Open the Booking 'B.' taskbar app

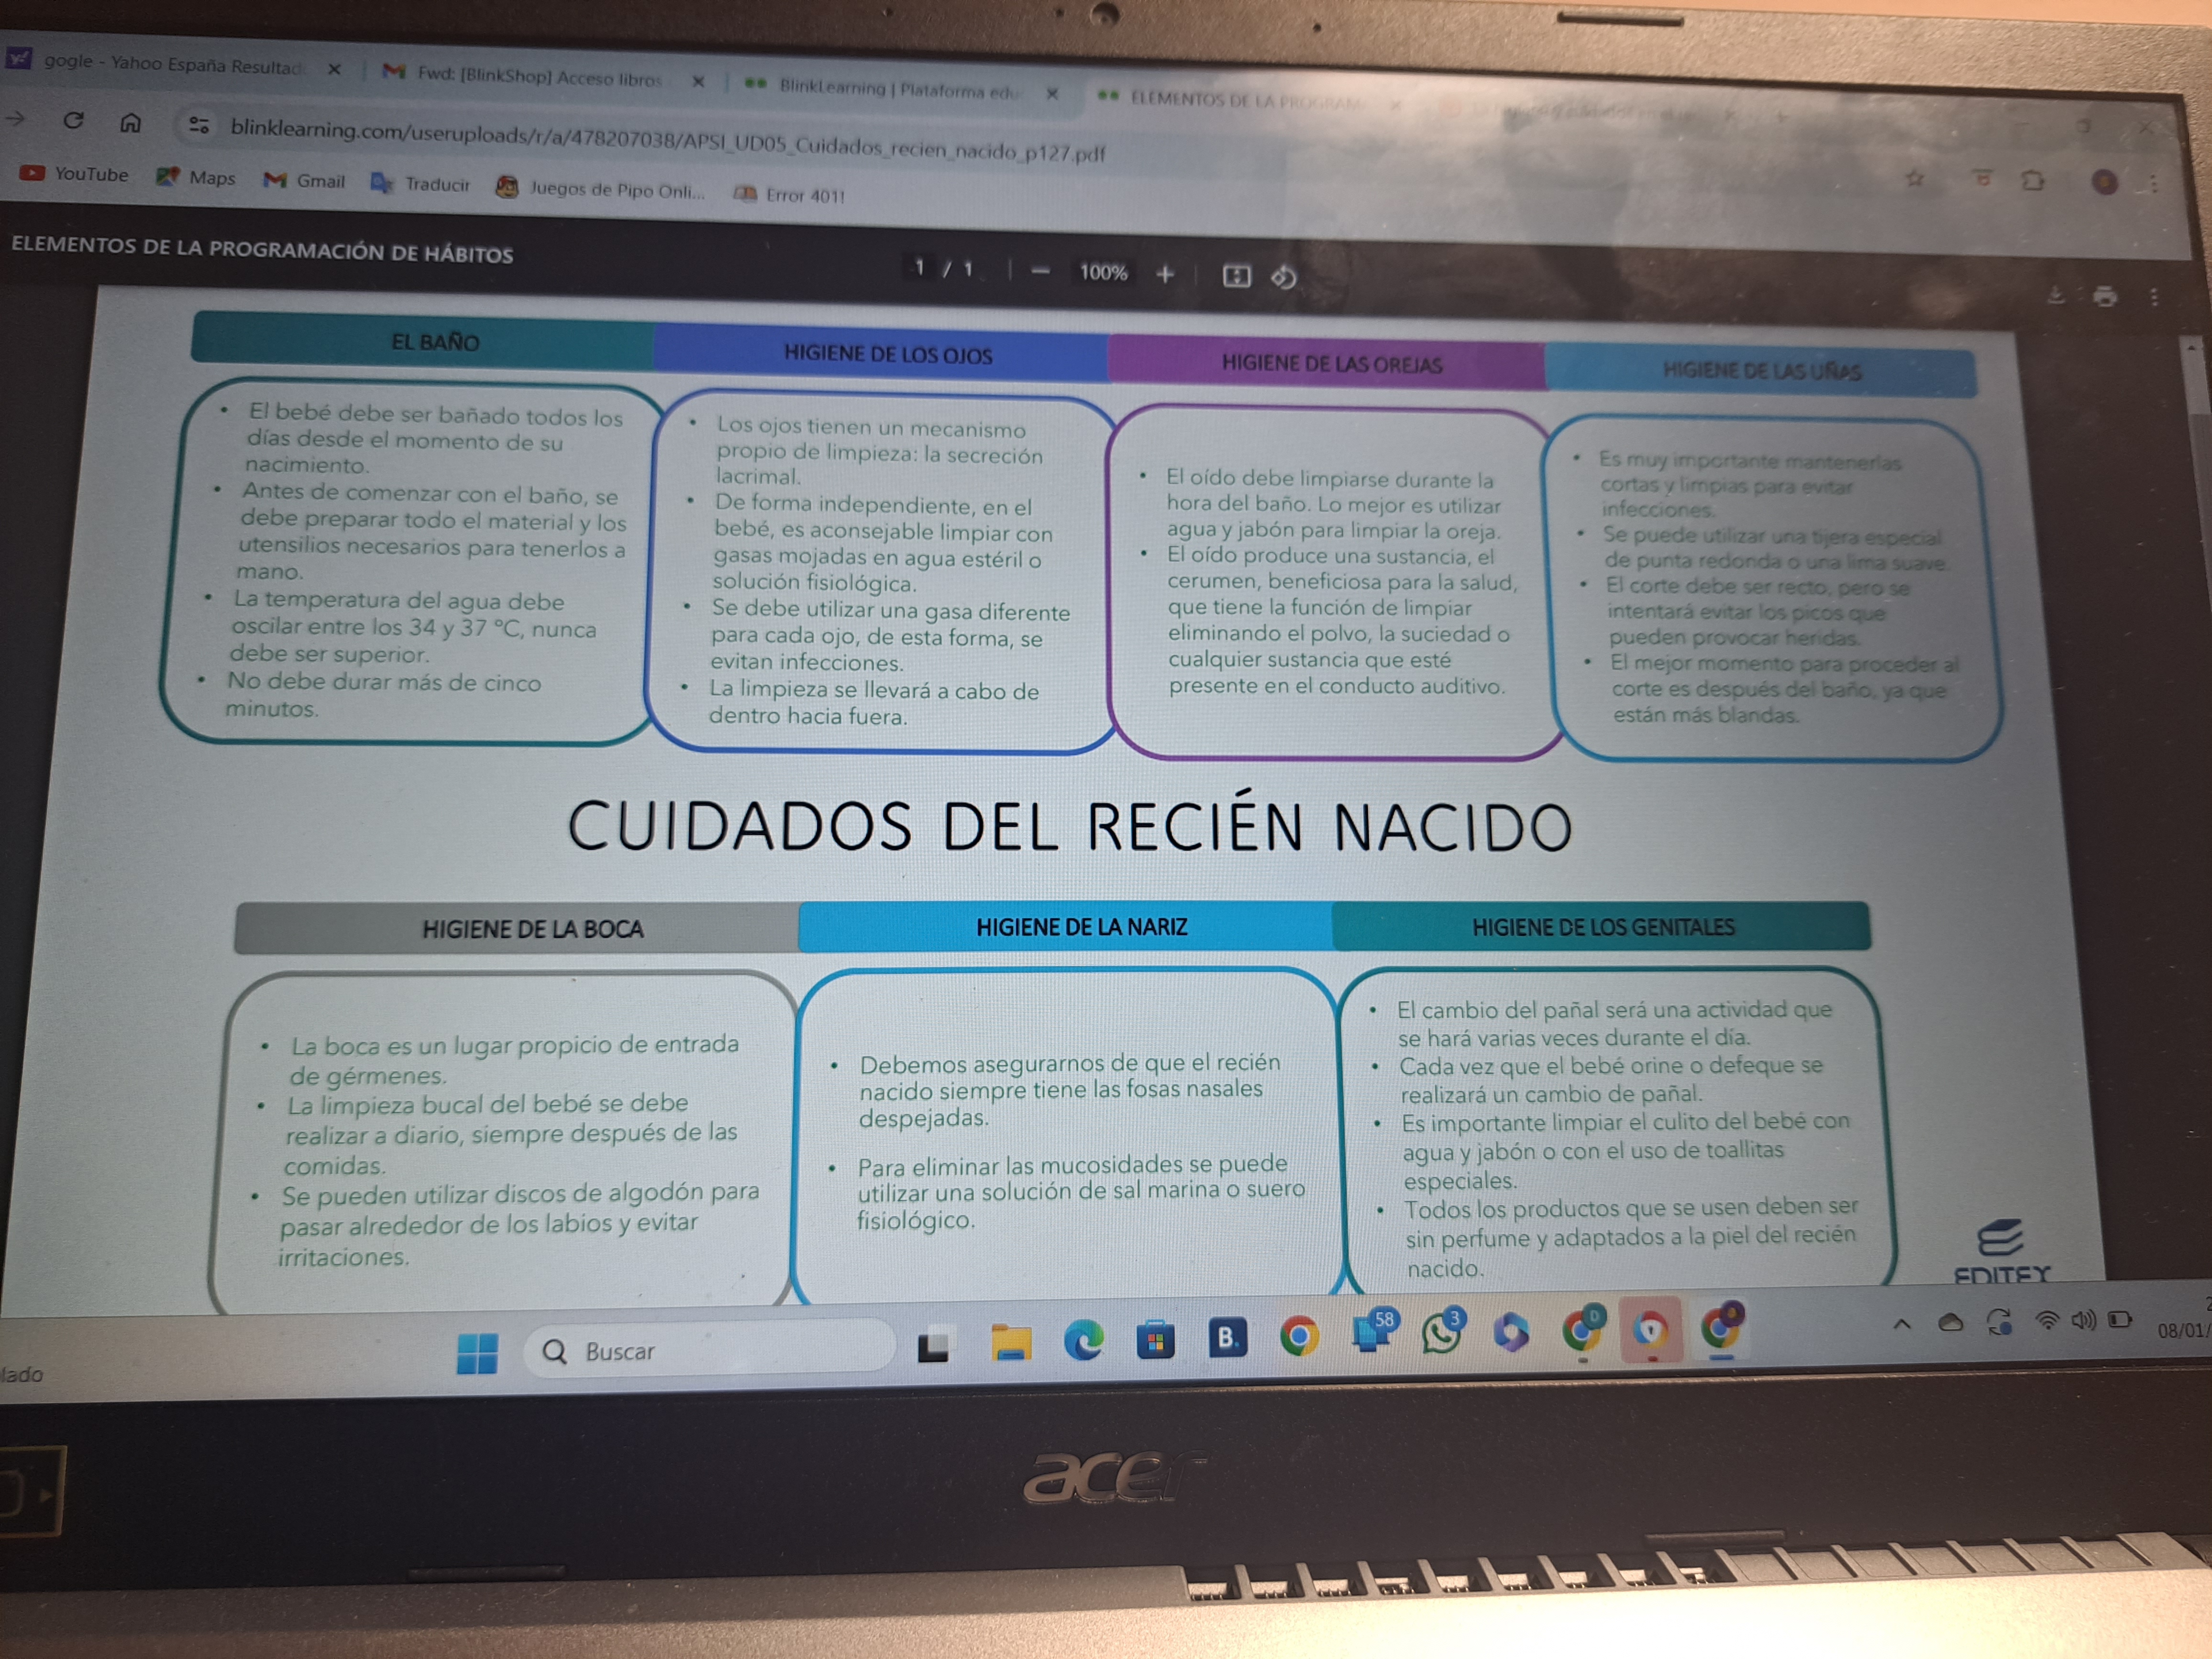pyautogui.click(x=1227, y=1338)
